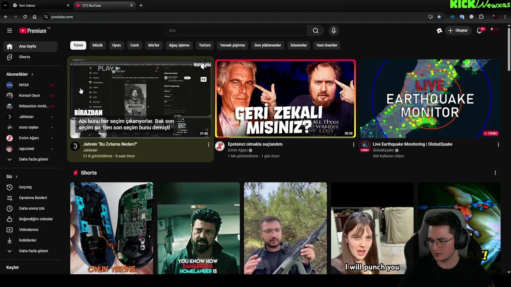Viewport: 511px width, 287px height.
Task: Open the more options menu for Jahrein video
Action: tap(208, 145)
